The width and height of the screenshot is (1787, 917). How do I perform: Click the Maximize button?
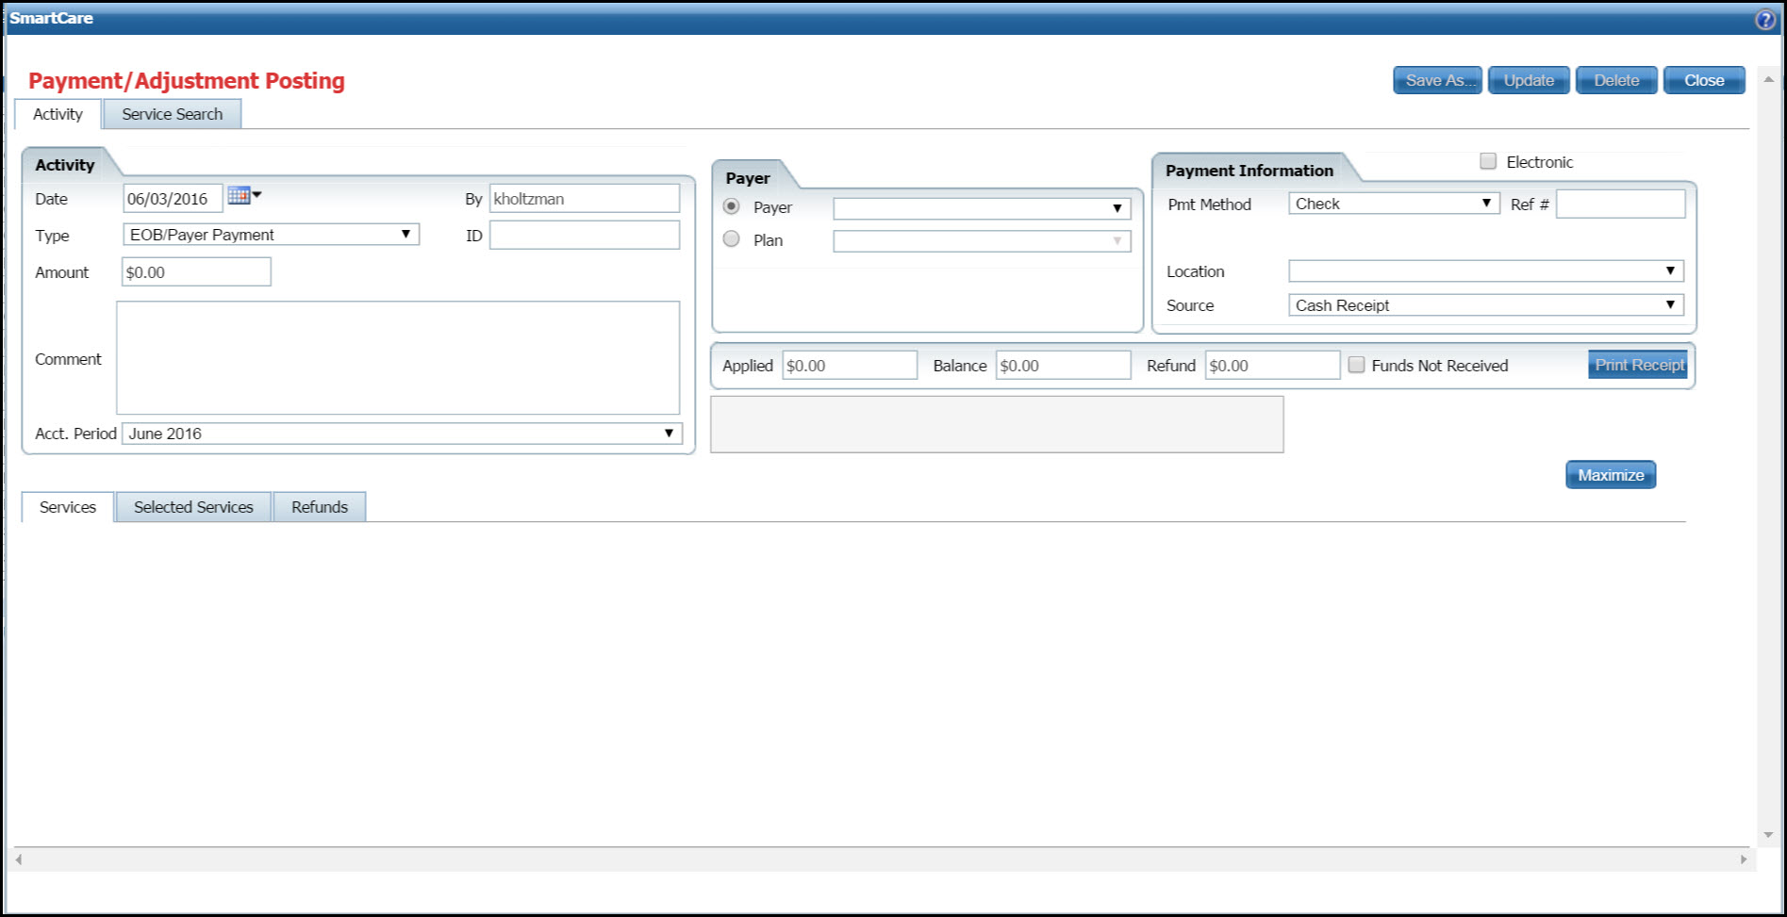(1610, 475)
